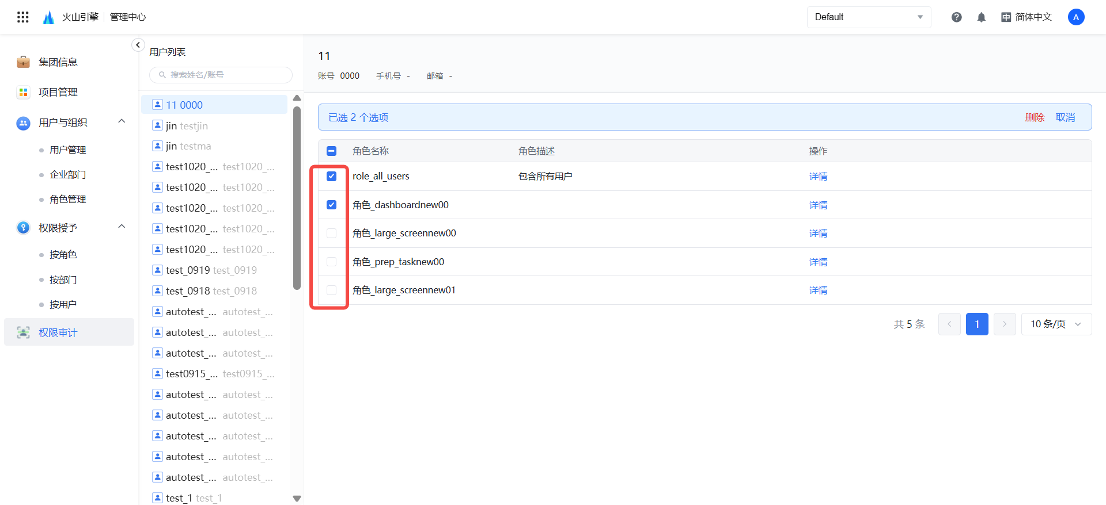Image resolution: width=1106 pixels, height=505 pixels.
Task: Click the Volcano Engine logo
Action: click(49, 17)
